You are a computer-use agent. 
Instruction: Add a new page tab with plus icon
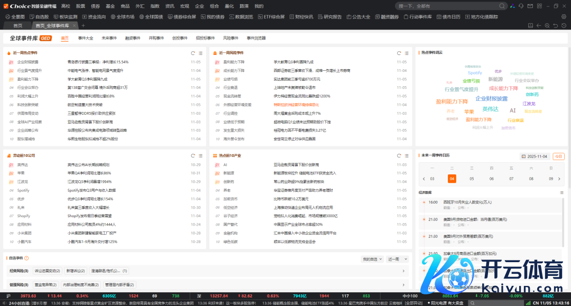(x=83, y=25)
